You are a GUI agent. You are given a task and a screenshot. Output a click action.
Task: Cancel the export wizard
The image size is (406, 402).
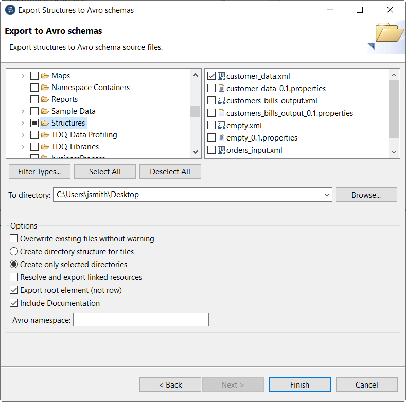coord(367,384)
